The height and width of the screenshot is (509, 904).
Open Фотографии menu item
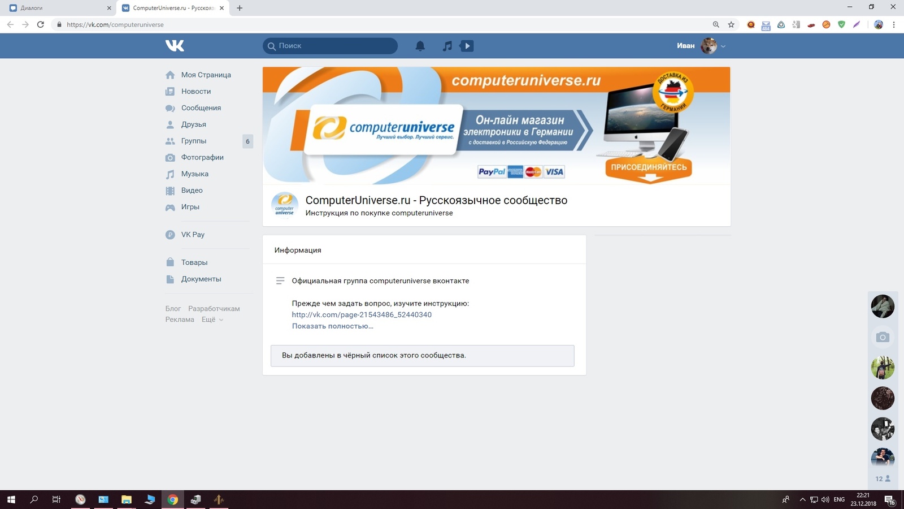[202, 157]
